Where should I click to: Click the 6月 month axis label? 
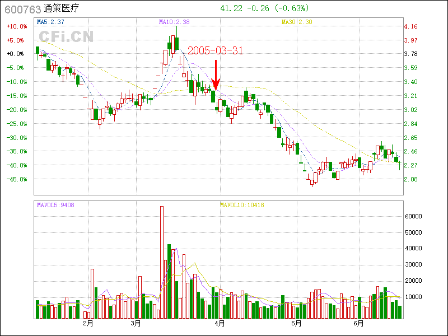click(359, 324)
